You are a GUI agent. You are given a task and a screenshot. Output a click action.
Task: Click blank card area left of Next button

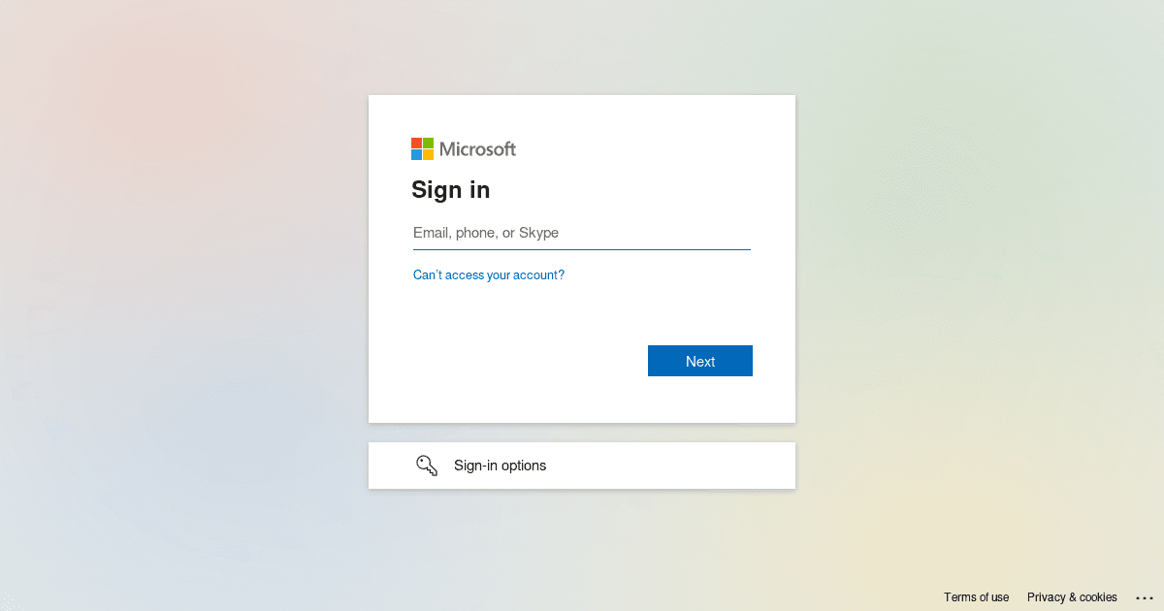point(524,361)
